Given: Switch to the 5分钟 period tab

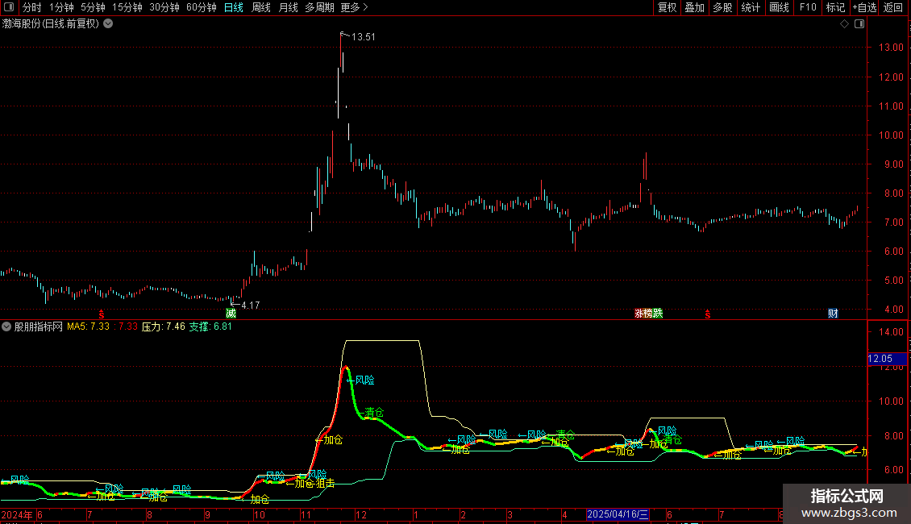Looking at the screenshot, I should [93, 7].
